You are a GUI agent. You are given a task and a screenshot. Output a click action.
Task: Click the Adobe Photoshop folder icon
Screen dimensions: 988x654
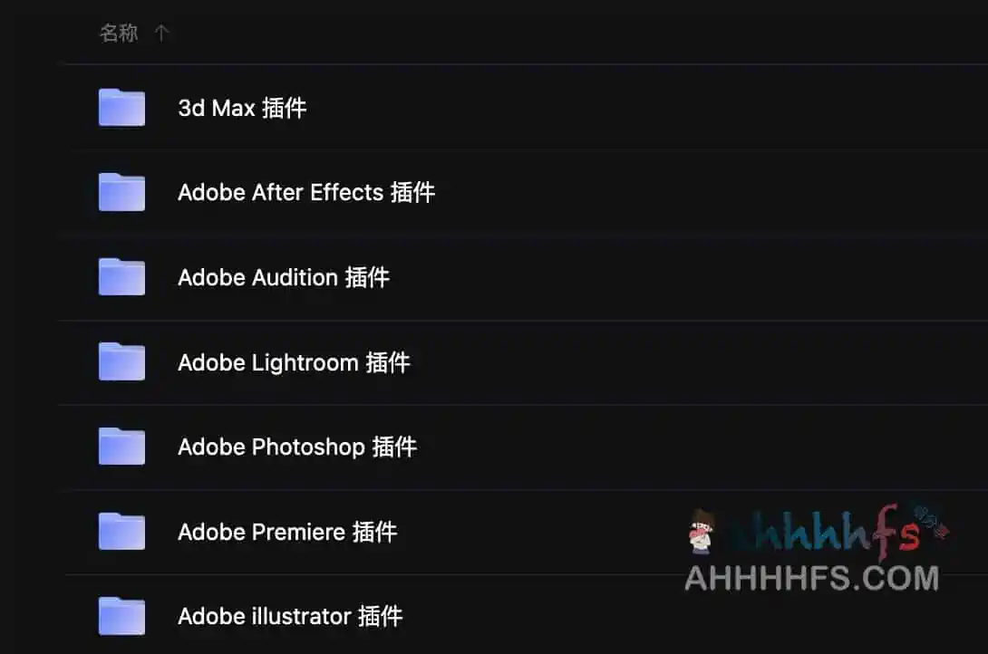121,447
